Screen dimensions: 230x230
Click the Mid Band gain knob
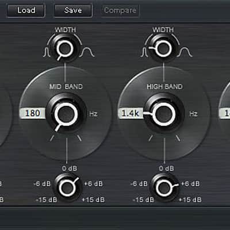click(x=67, y=187)
